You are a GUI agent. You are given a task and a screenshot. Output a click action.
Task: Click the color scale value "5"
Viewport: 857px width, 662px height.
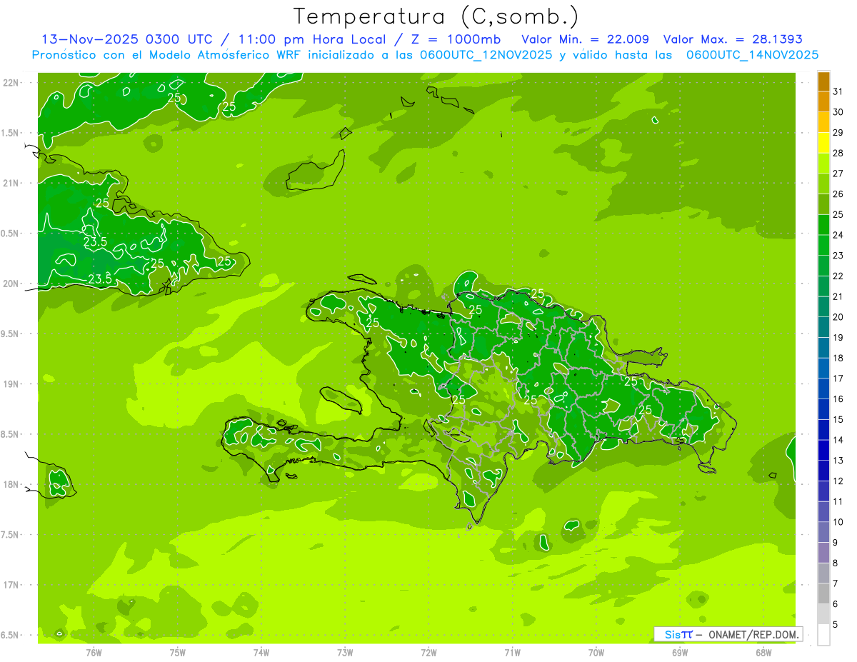tap(836, 625)
